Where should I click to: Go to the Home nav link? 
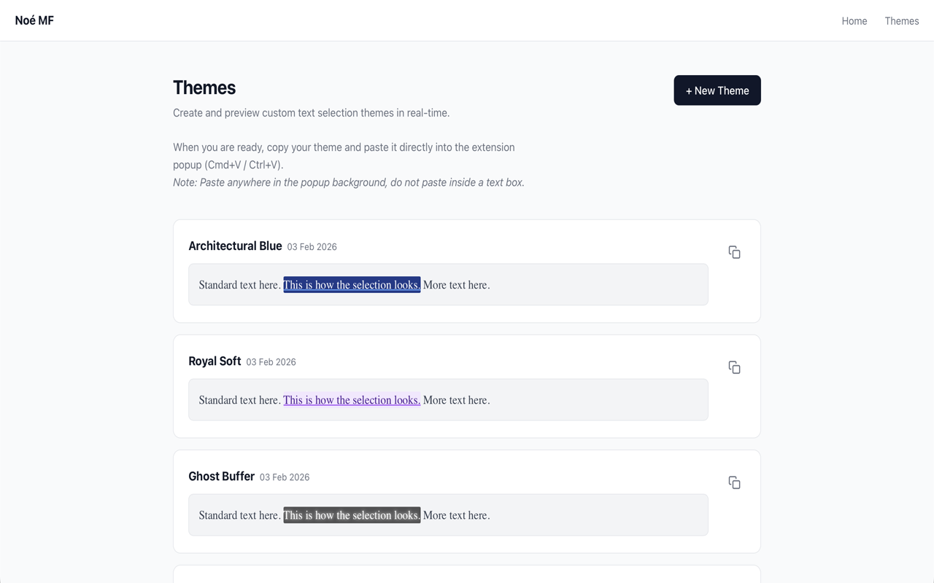854,21
